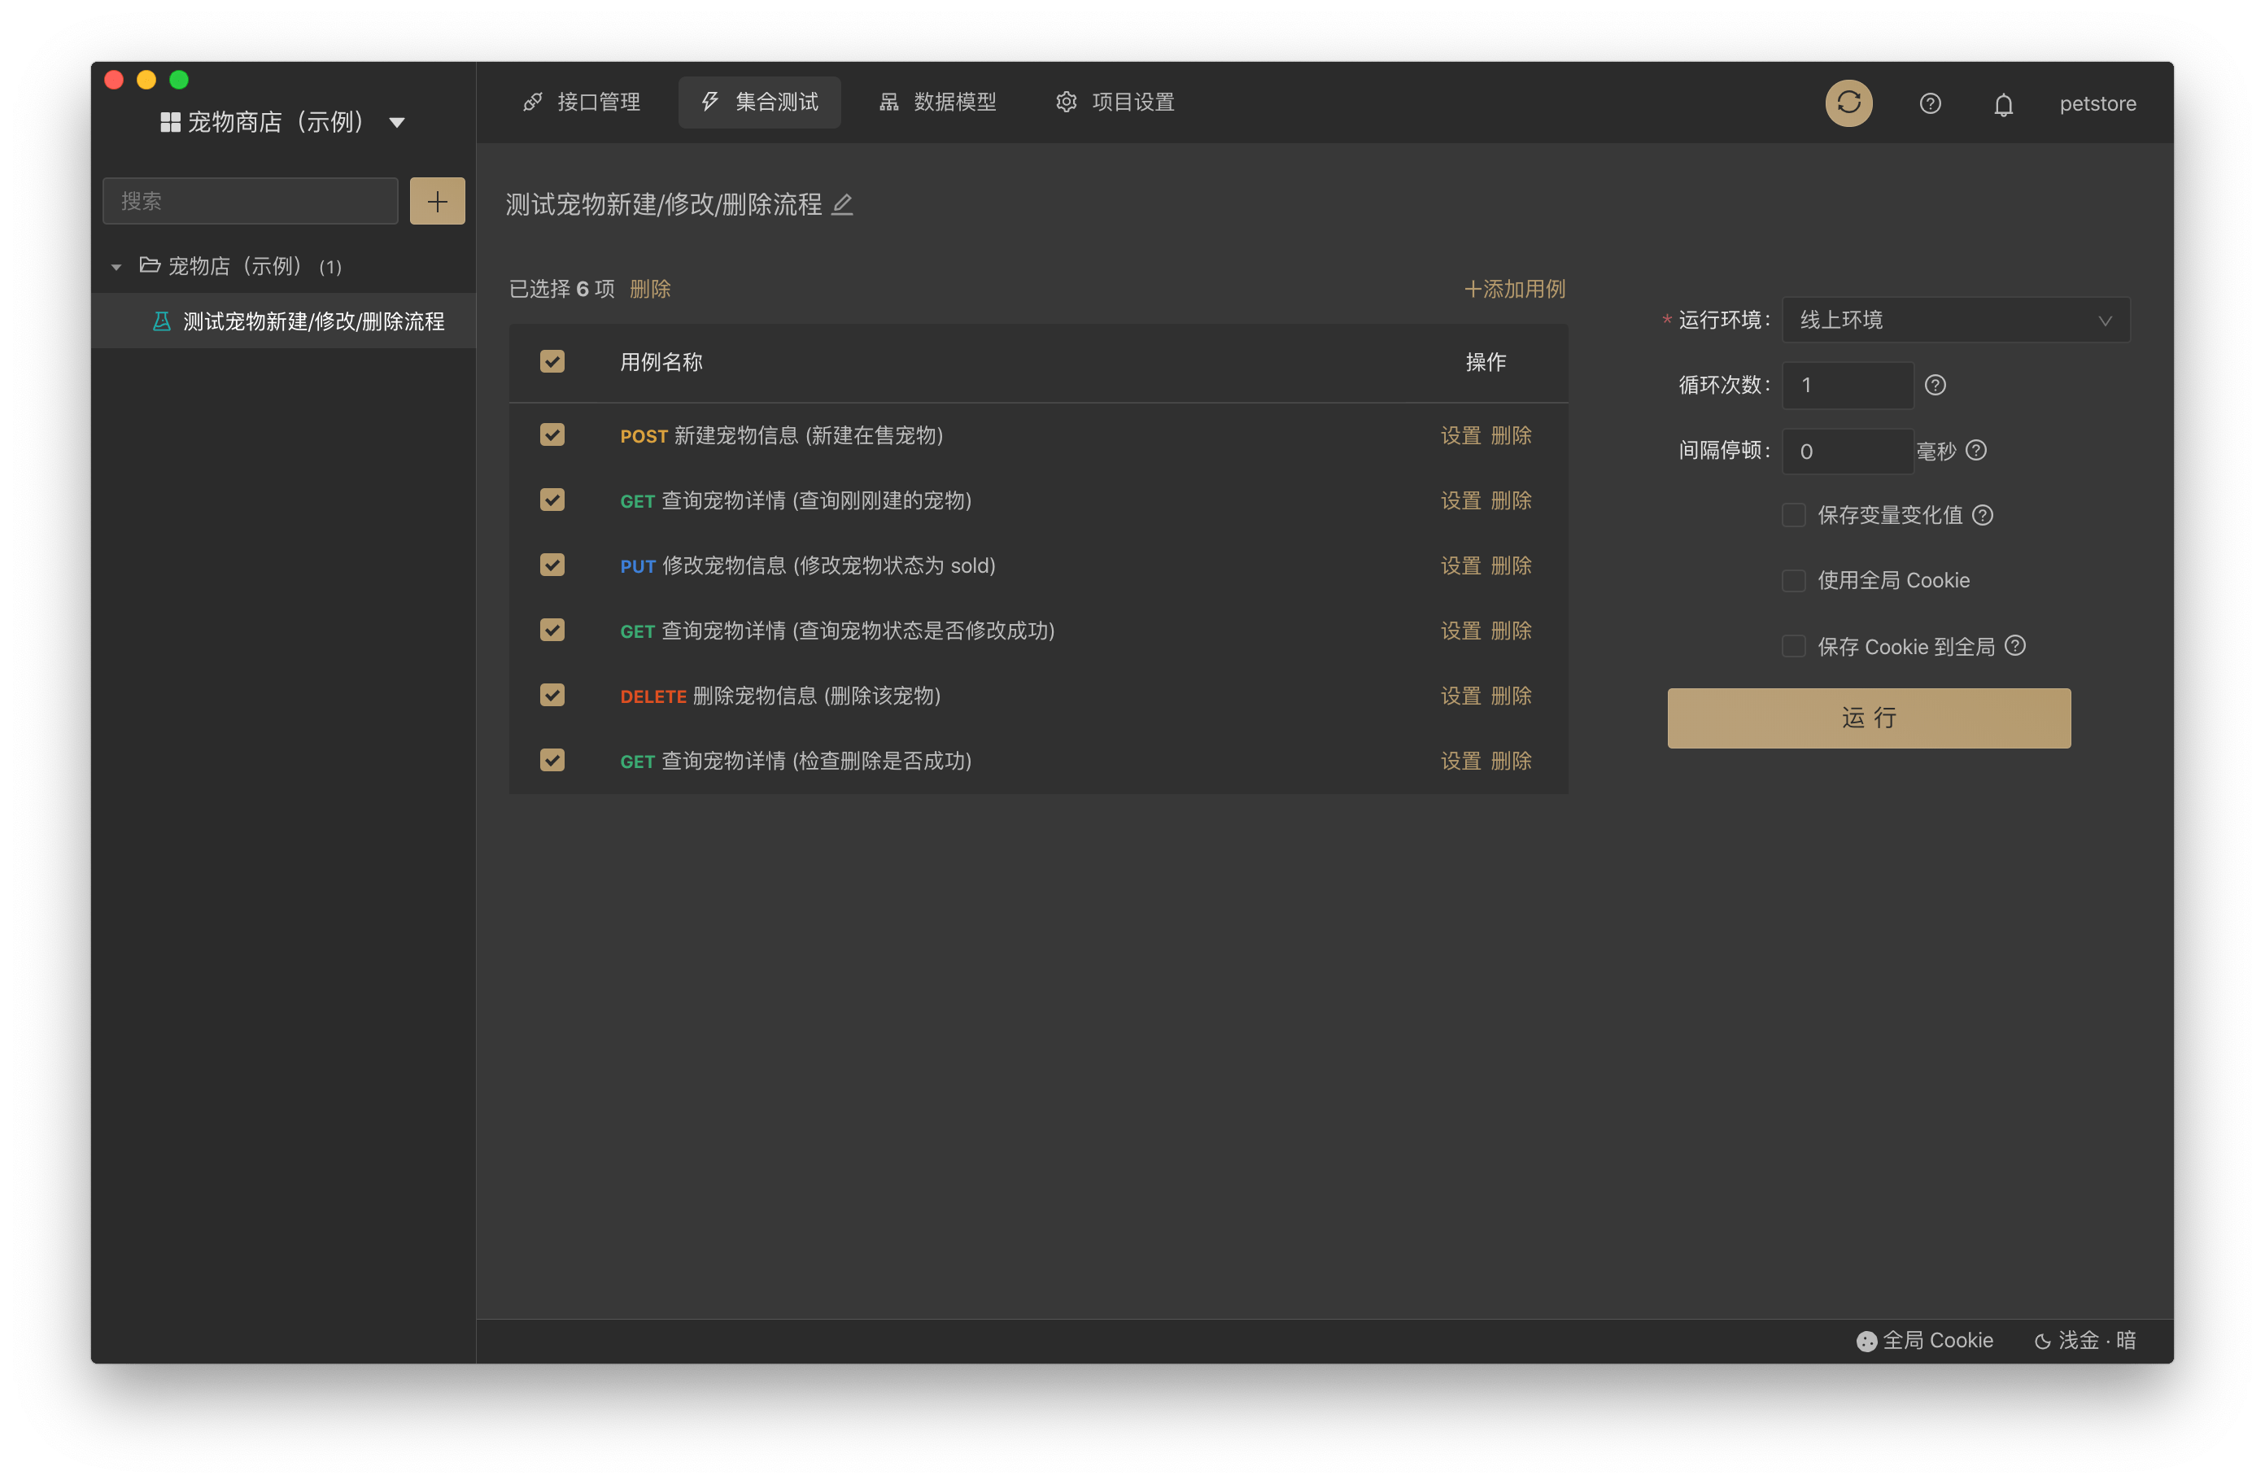
Task: Click the 间隔停顿 input field
Action: coord(1847,452)
